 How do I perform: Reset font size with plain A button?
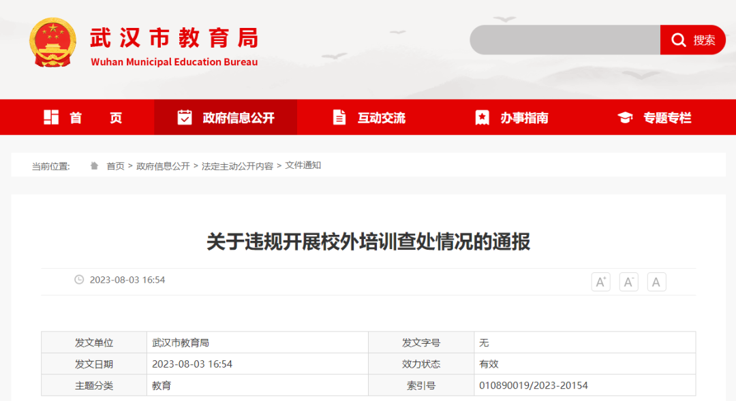coord(657,282)
